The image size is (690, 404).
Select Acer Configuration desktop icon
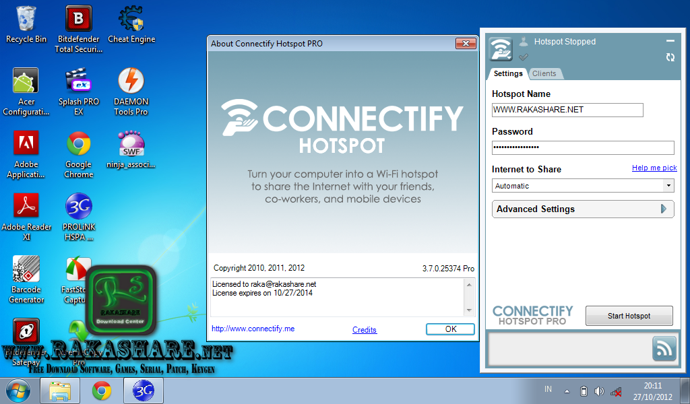pos(26,92)
